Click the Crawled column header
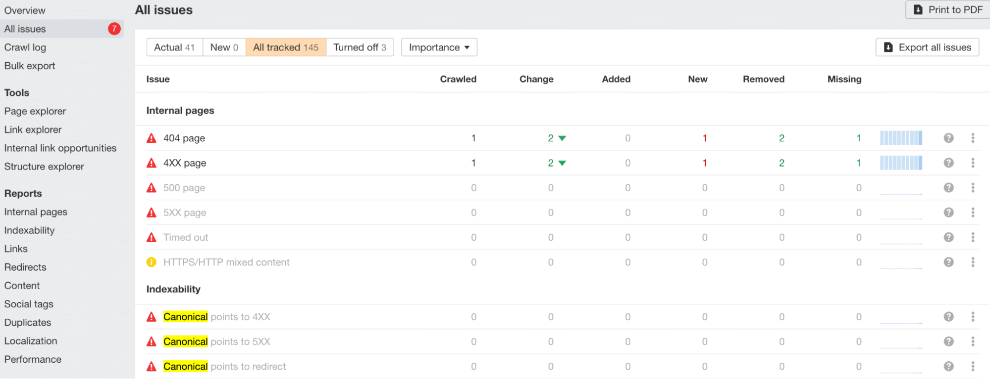This screenshot has width=990, height=379. 458,79
